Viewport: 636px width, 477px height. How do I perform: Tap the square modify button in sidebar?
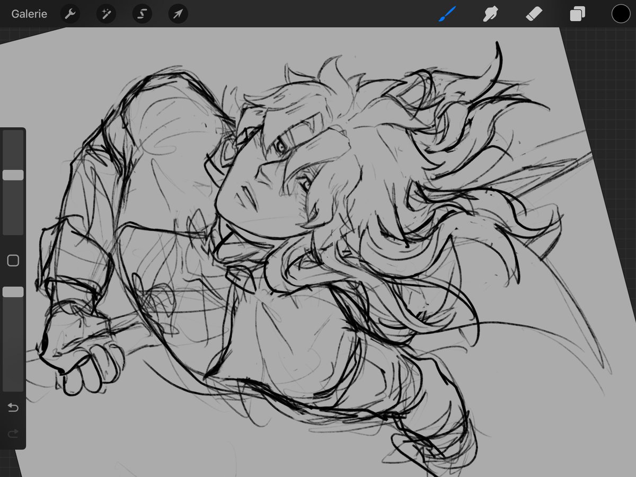pos(13,260)
